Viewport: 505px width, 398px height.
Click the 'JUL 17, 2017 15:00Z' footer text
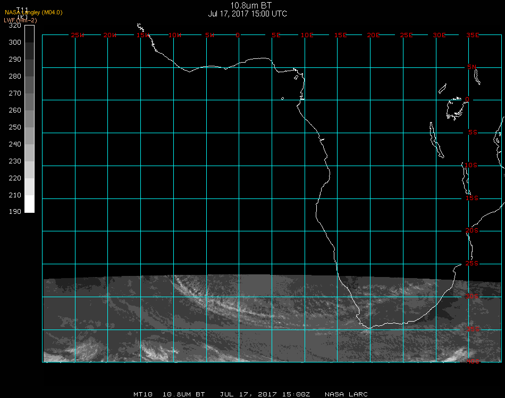[265, 394]
